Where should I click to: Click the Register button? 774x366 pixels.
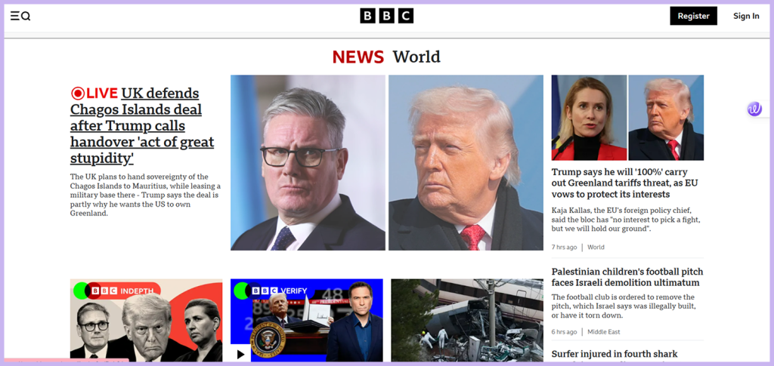pyautogui.click(x=693, y=16)
